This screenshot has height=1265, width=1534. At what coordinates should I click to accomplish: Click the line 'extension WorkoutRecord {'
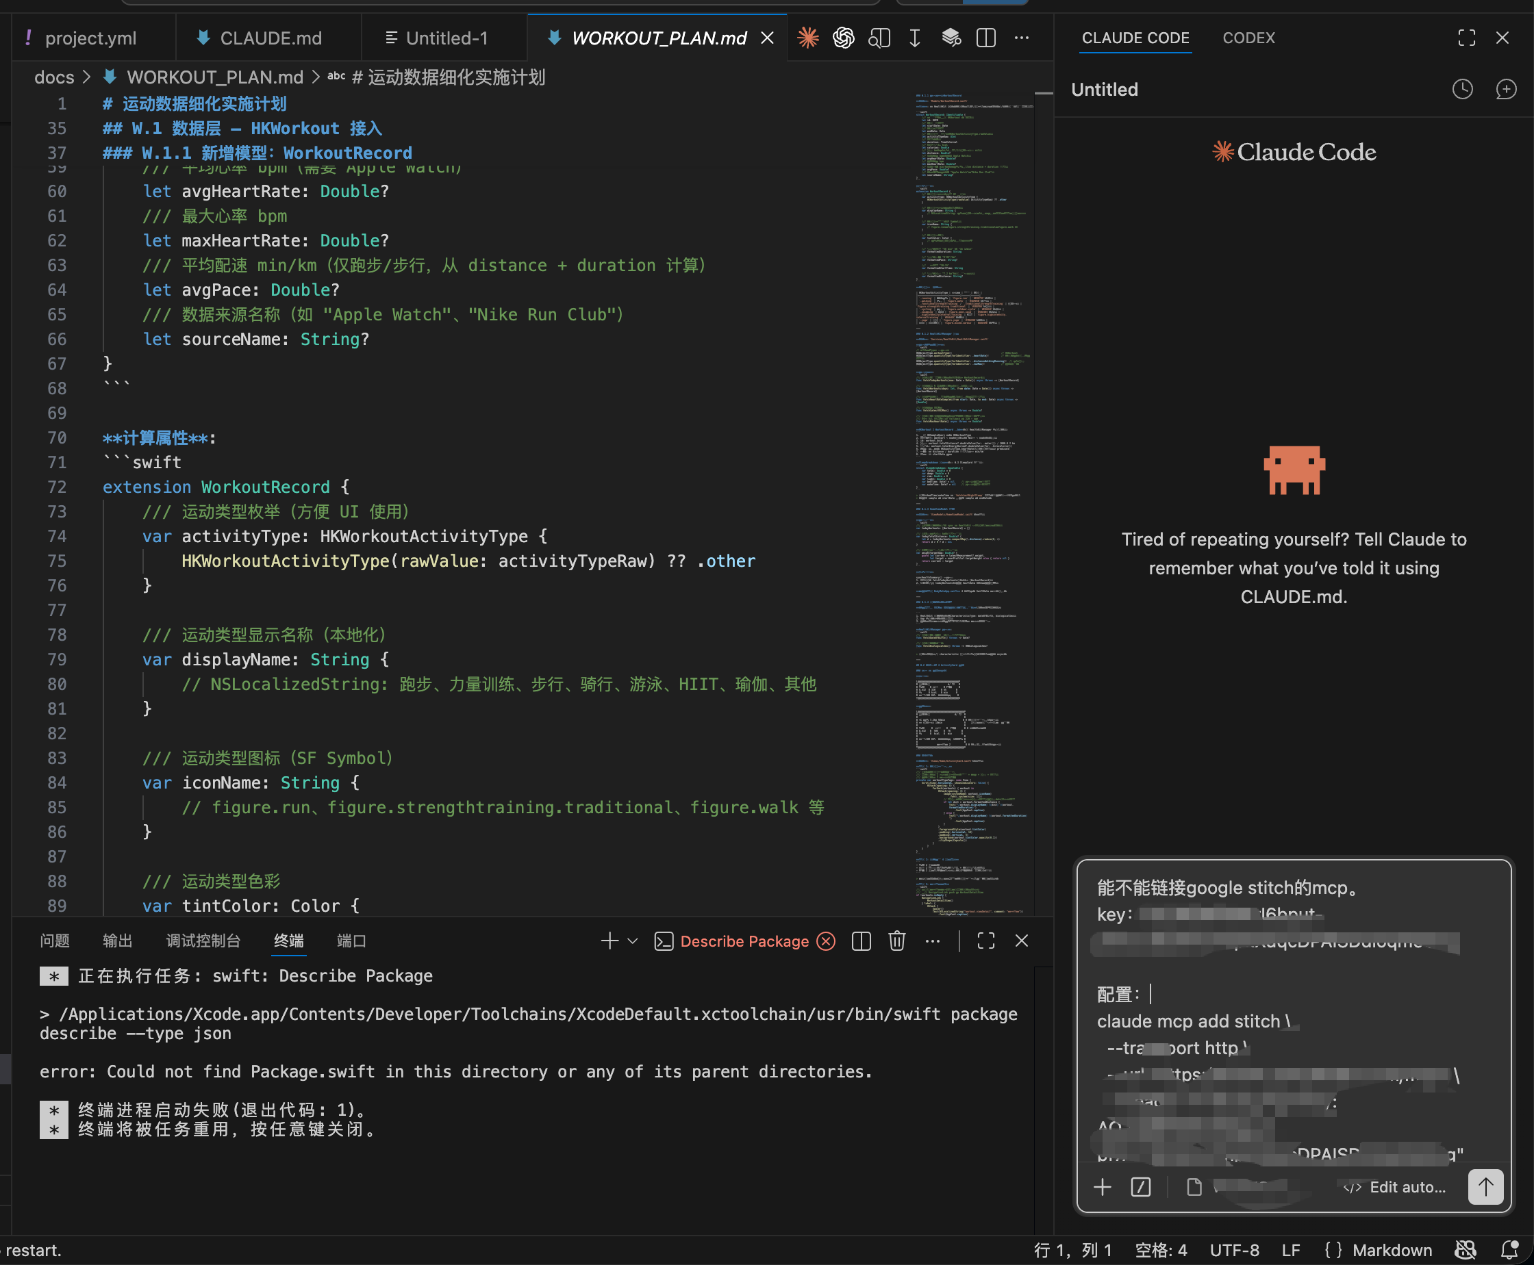coord(226,487)
